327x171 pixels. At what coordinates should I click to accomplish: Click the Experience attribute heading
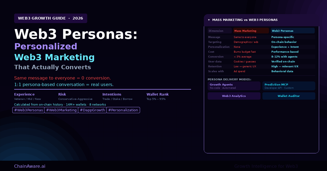point(24,94)
